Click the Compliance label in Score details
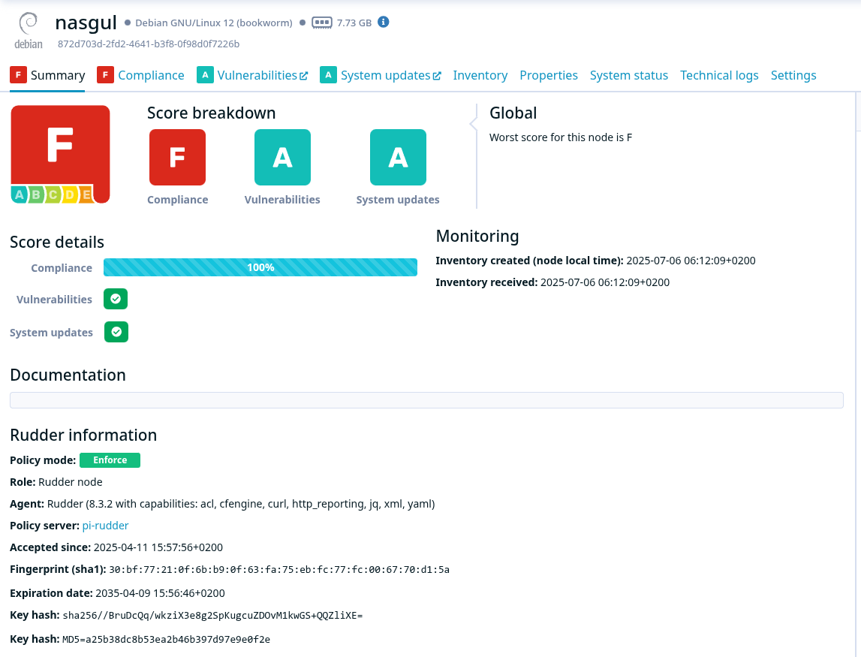The height and width of the screenshot is (657, 861). click(62, 268)
